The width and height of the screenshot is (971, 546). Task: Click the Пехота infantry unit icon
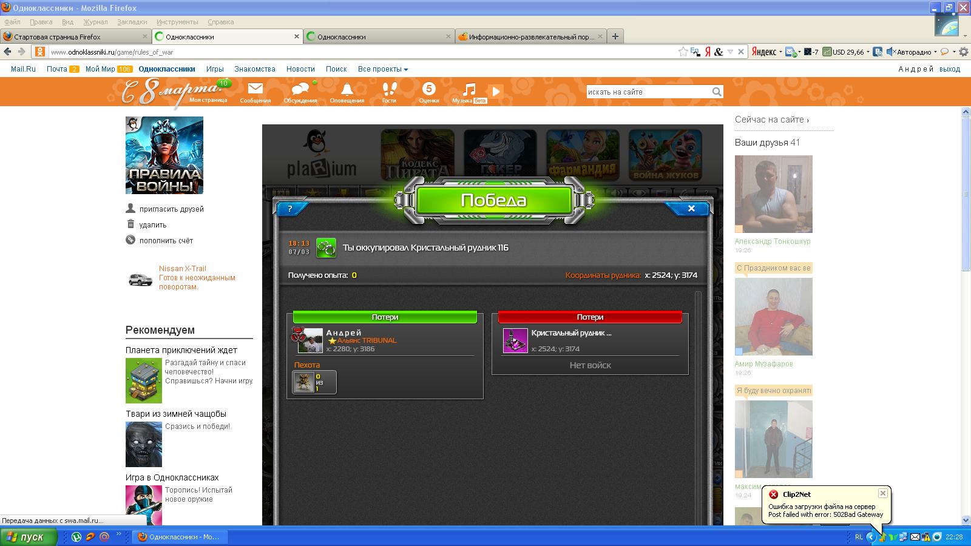click(x=303, y=382)
